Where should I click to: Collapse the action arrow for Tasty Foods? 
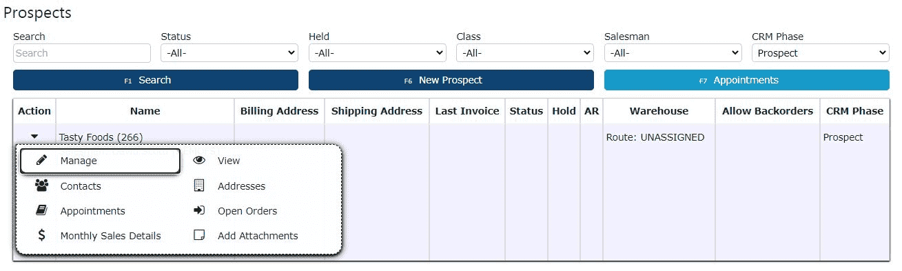pos(34,137)
